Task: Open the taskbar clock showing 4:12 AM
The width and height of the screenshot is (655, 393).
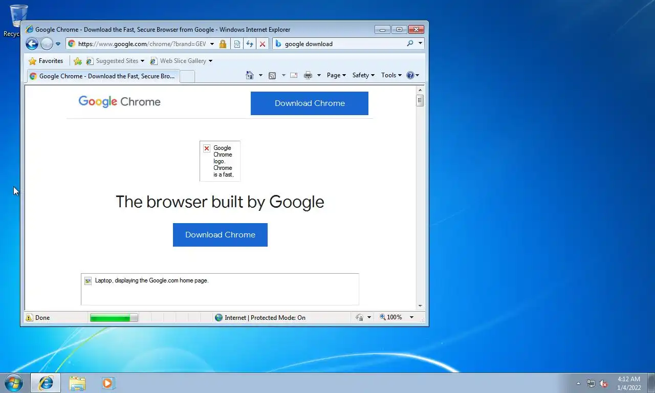Action: [x=629, y=383]
